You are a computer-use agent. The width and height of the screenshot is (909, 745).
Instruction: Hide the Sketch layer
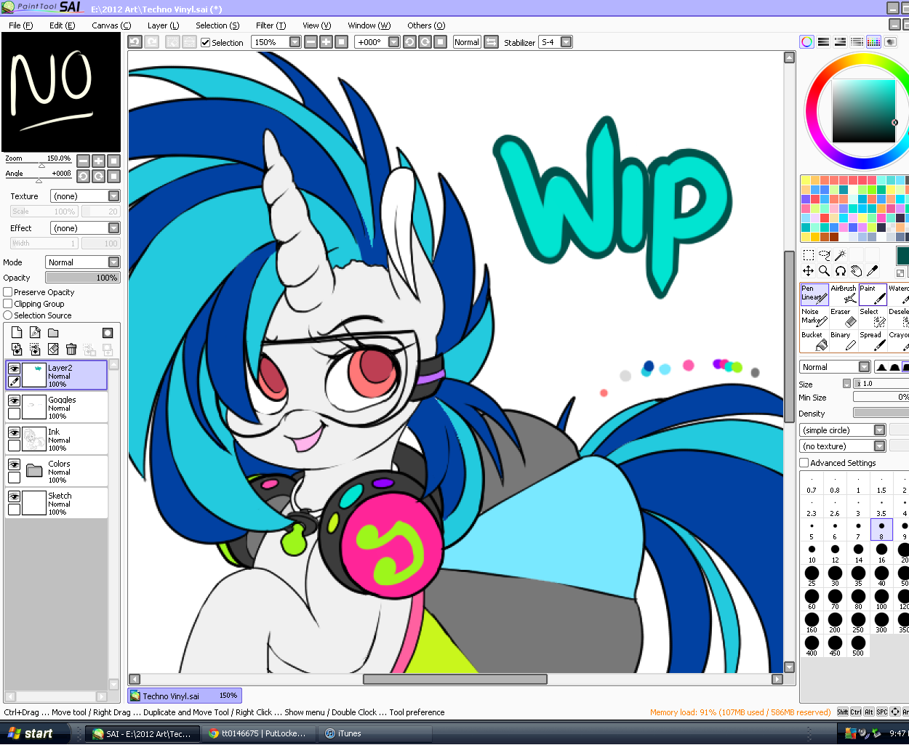[x=14, y=496]
